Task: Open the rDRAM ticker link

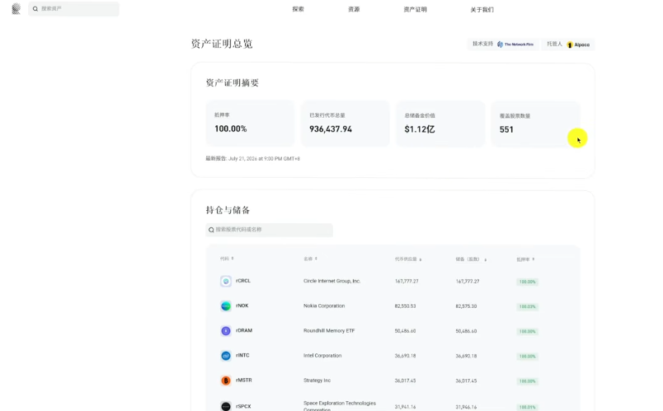Action: (244, 331)
